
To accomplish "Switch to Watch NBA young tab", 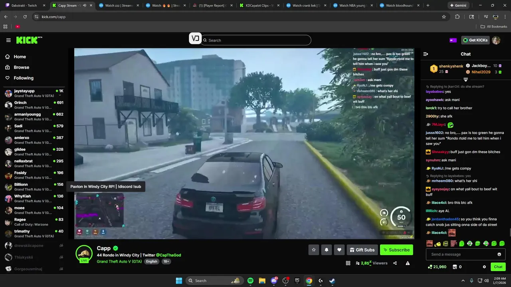I will 353,6.
